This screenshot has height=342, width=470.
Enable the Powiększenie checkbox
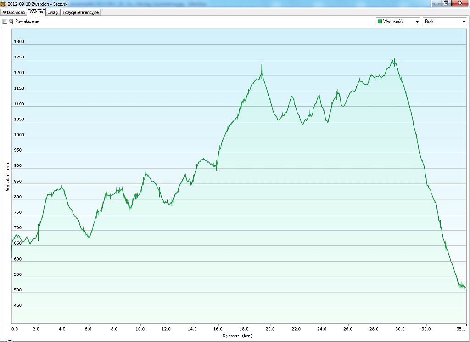pyautogui.click(x=5, y=22)
